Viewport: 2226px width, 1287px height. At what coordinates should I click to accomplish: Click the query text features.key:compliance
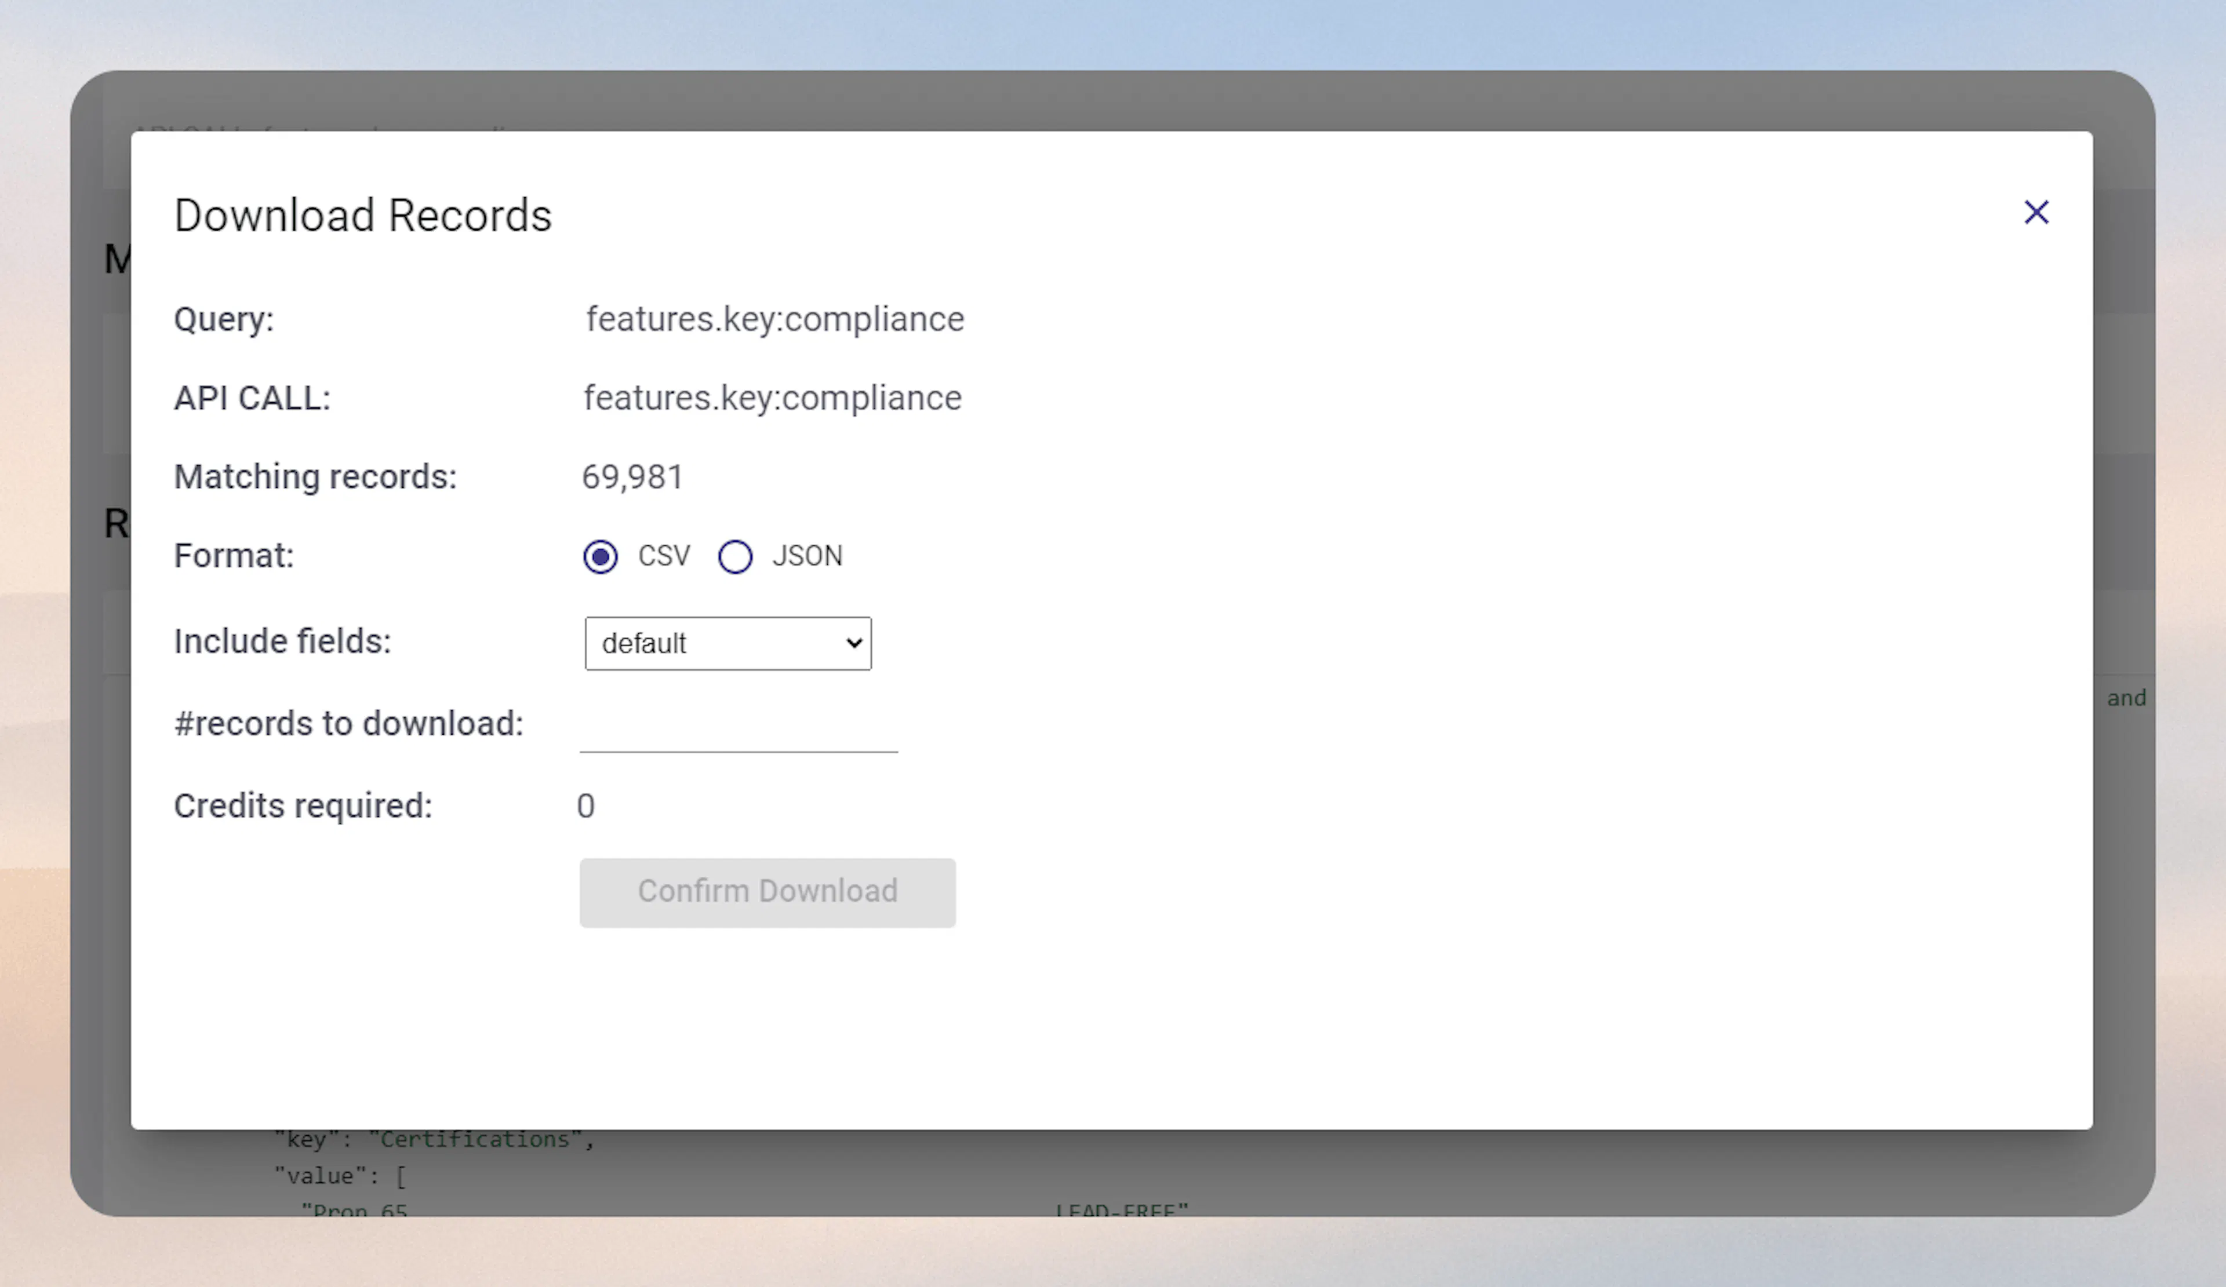(774, 319)
